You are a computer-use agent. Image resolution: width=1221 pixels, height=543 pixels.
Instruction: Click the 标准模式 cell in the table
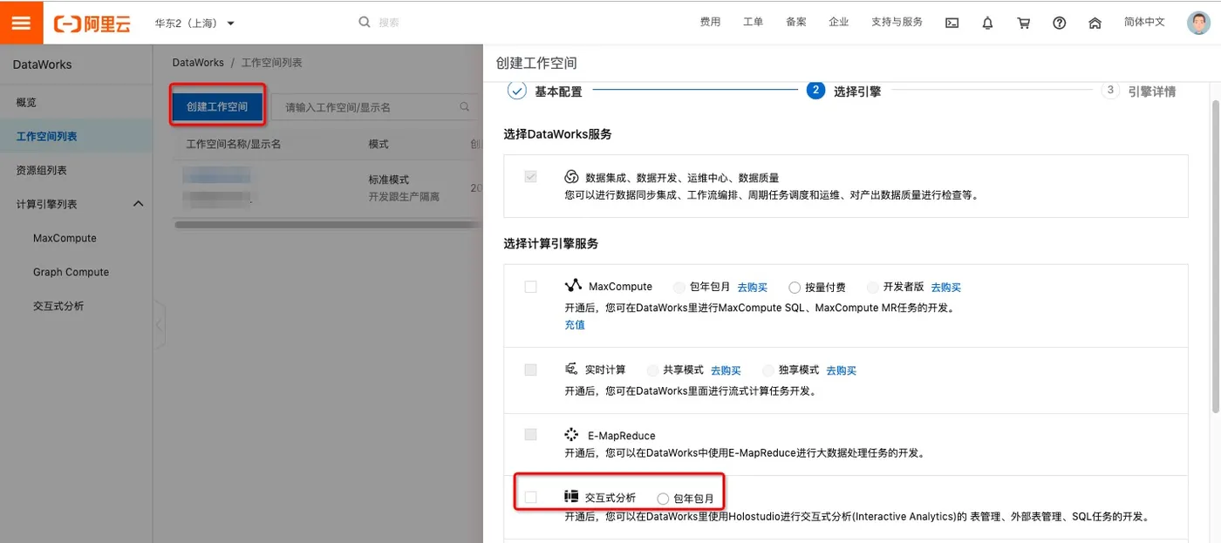pyautogui.click(x=389, y=180)
